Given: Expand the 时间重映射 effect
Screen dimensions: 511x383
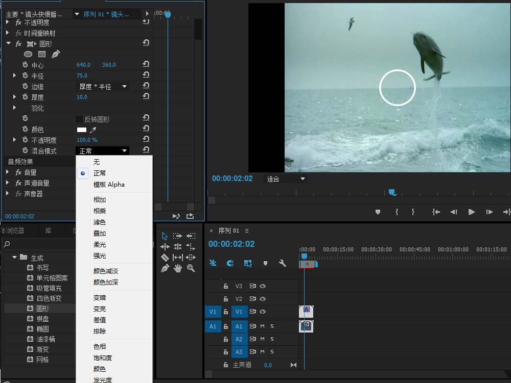Looking at the screenshot, I should 8,33.
